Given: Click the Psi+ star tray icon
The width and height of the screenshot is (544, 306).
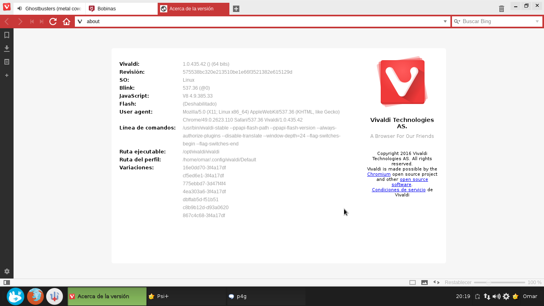Looking at the screenshot, I should click(515, 296).
